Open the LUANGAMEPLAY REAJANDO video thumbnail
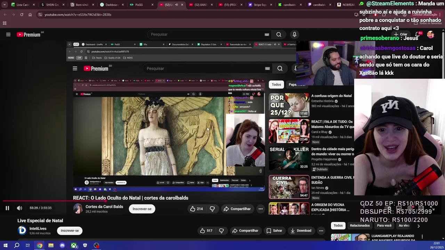Screen dimensions: 445x250 click(x=350, y=238)
